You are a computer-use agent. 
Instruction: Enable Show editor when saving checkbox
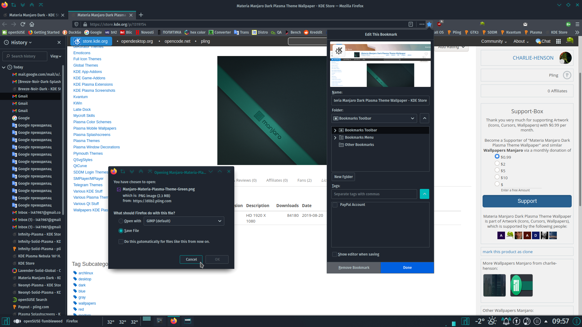click(x=335, y=254)
